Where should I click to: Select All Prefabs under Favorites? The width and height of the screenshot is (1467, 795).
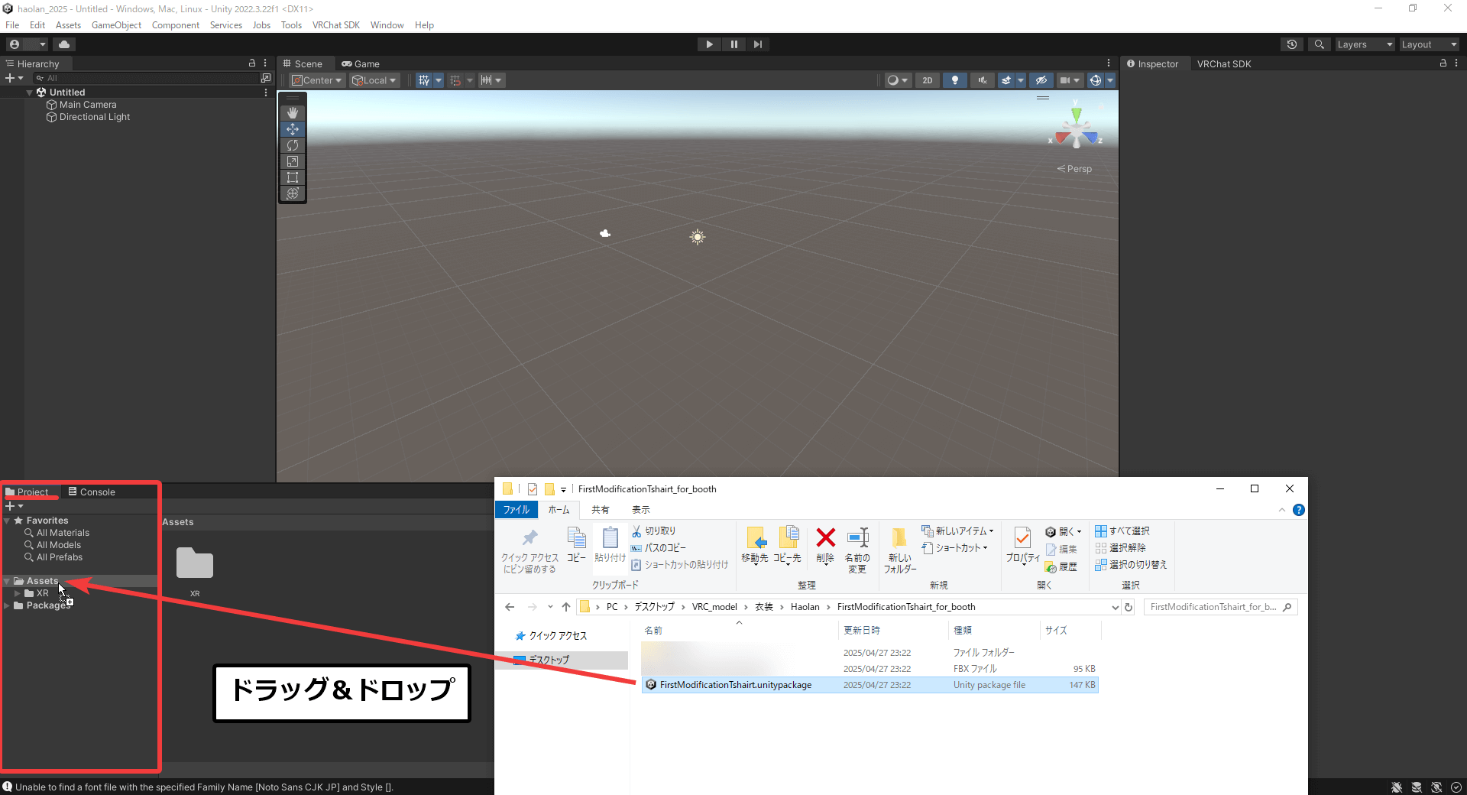(60, 557)
